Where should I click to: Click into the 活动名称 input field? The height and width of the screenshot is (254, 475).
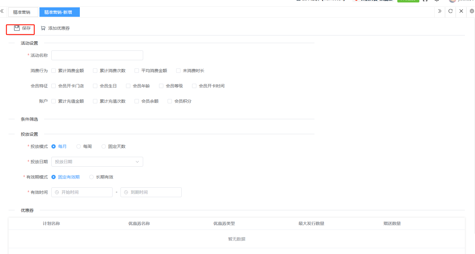[97, 55]
